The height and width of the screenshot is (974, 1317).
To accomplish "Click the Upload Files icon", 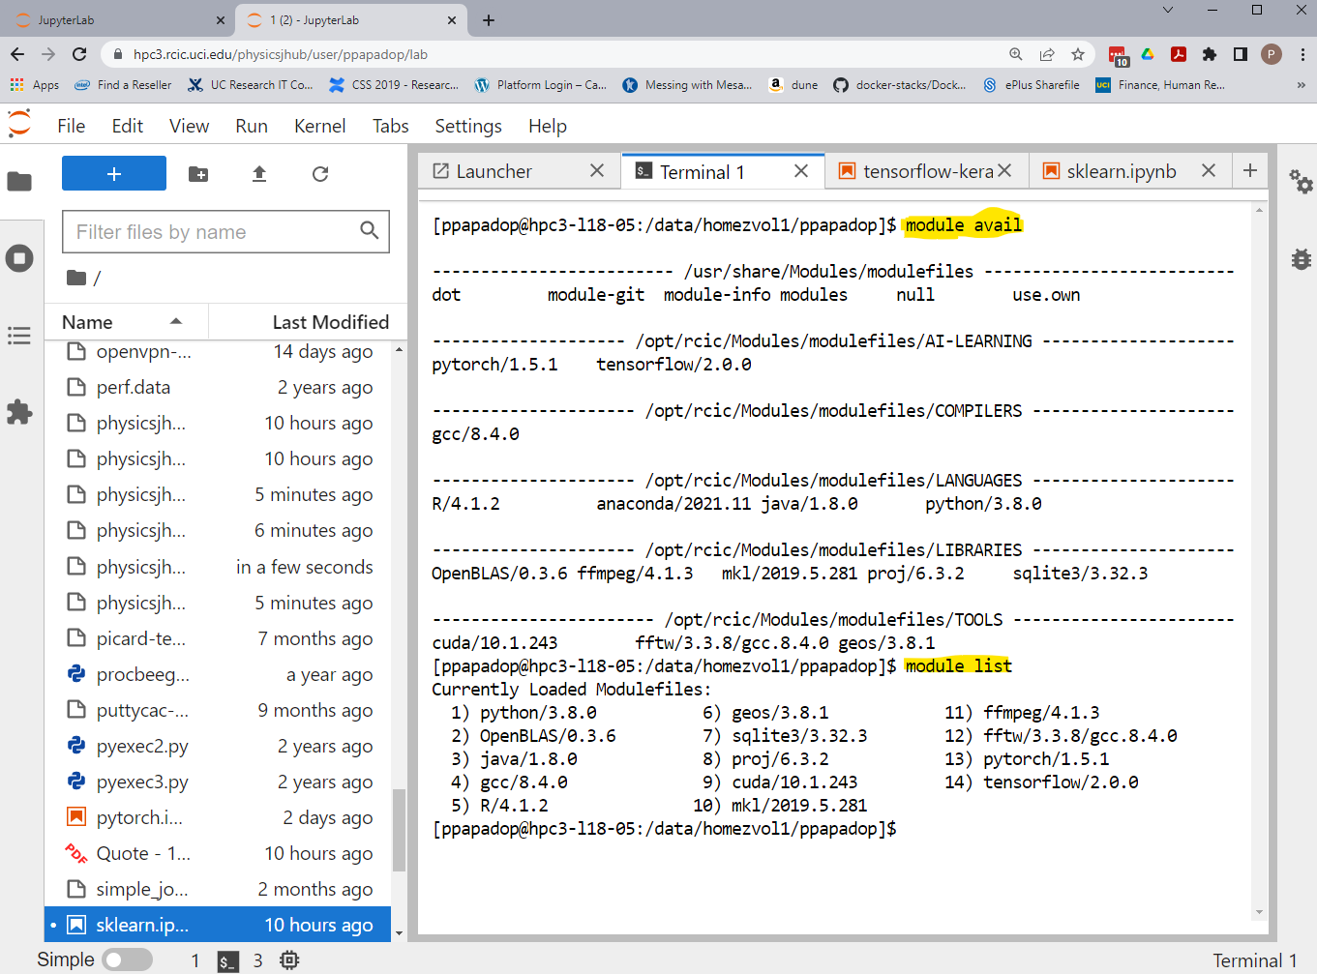I will (x=259, y=174).
